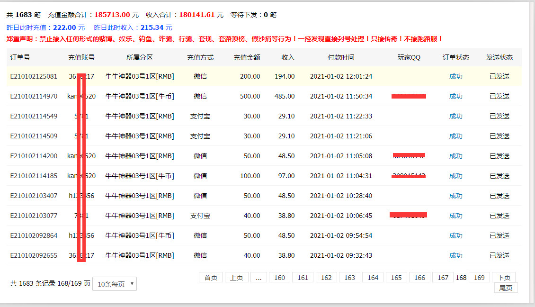Image resolution: width=535 pixels, height=307 pixels.
Task: Click the pagination ellipsis button
Action: pyautogui.click(x=258, y=278)
